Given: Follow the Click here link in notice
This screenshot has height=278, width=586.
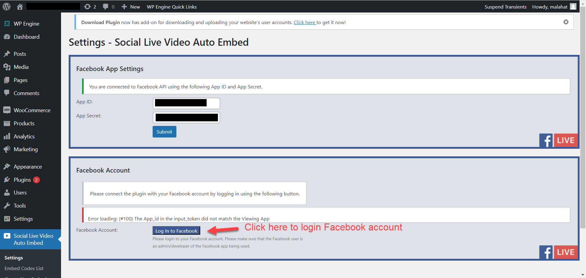Looking at the screenshot, I should pyautogui.click(x=304, y=22).
